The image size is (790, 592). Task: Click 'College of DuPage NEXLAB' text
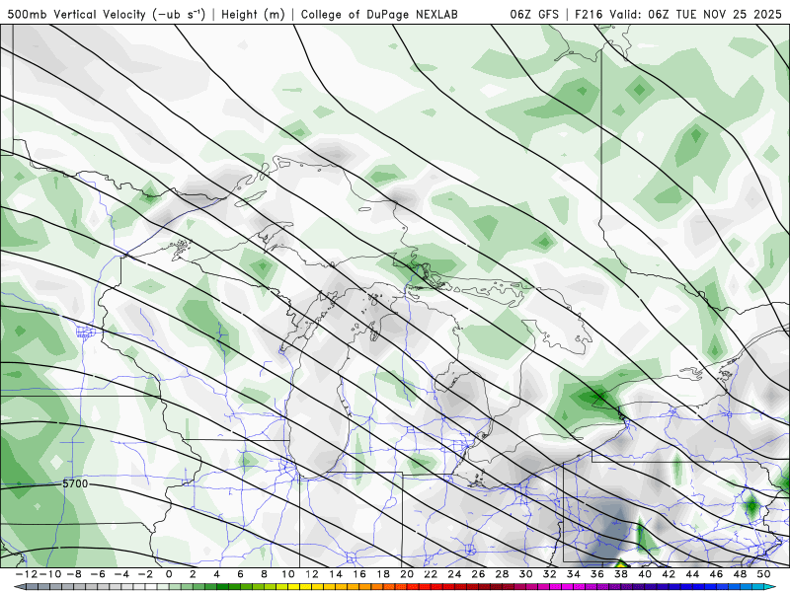point(379,14)
